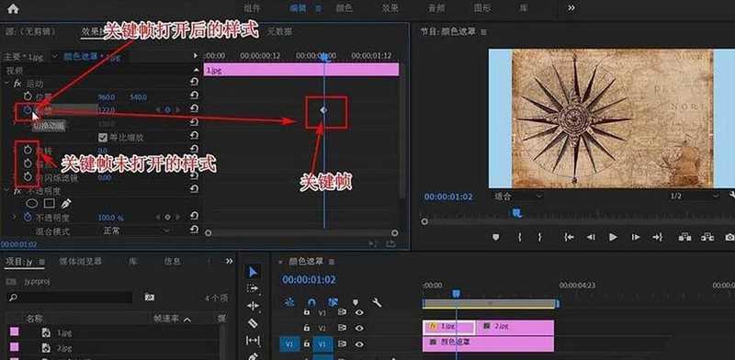Open the 信息 panel tab
The height and width of the screenshot is (360, 735).
(172, 262)
